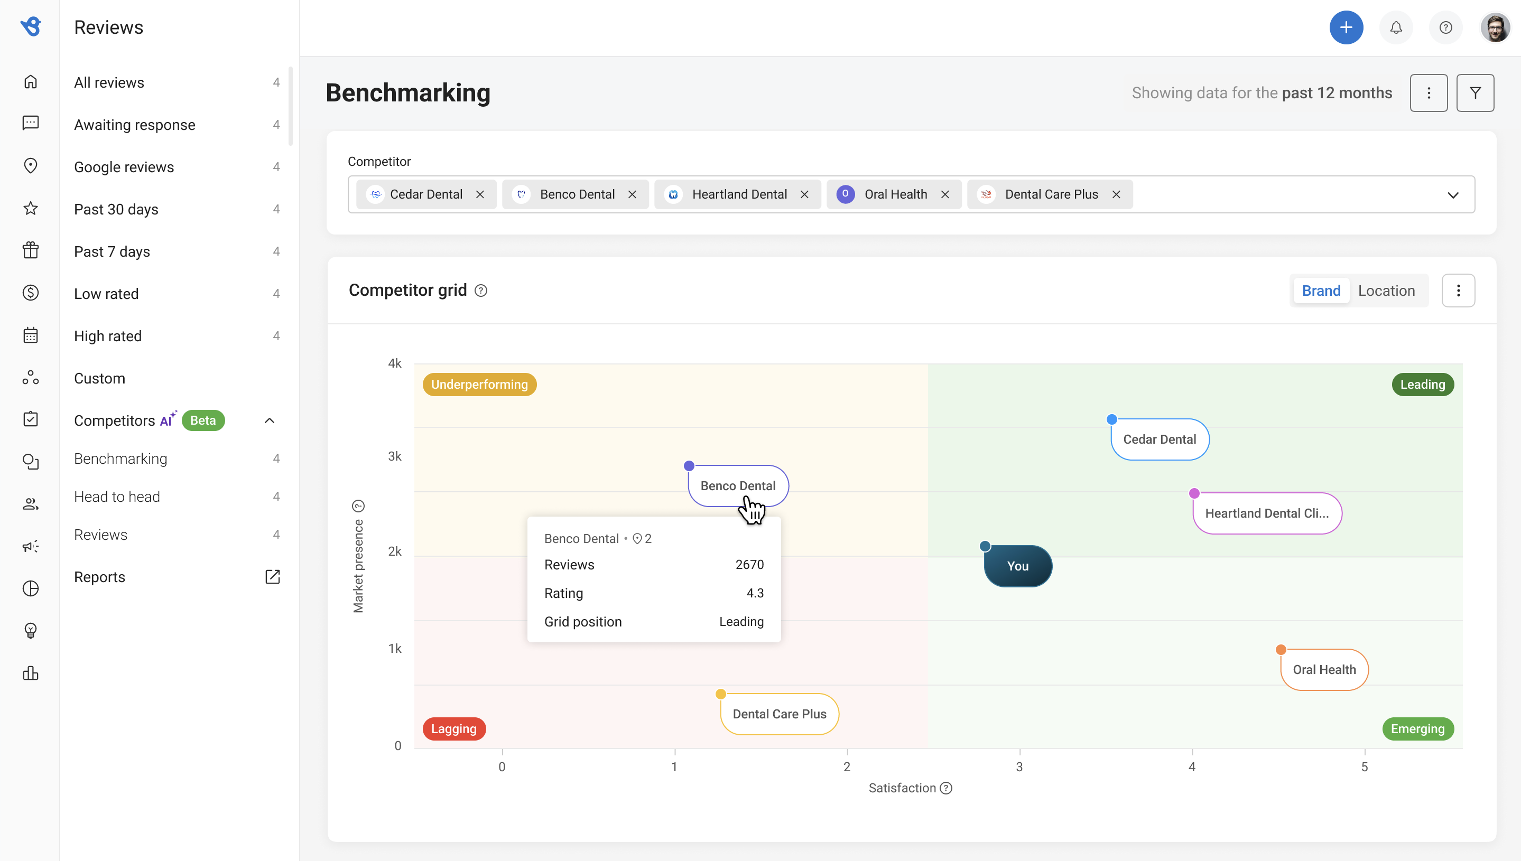Remove the Cedar Dental competitor chip
Viewport: 1521px width, 861px height.
point(480,194)
